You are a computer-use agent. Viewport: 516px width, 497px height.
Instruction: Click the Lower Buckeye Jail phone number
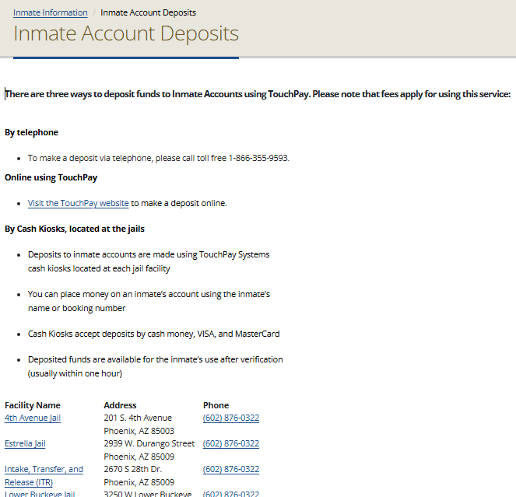click(230, 494)
